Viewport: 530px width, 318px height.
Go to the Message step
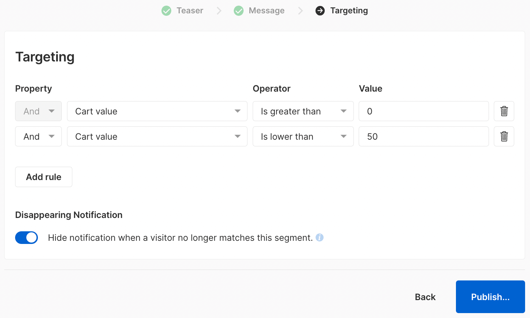[266, 11]
